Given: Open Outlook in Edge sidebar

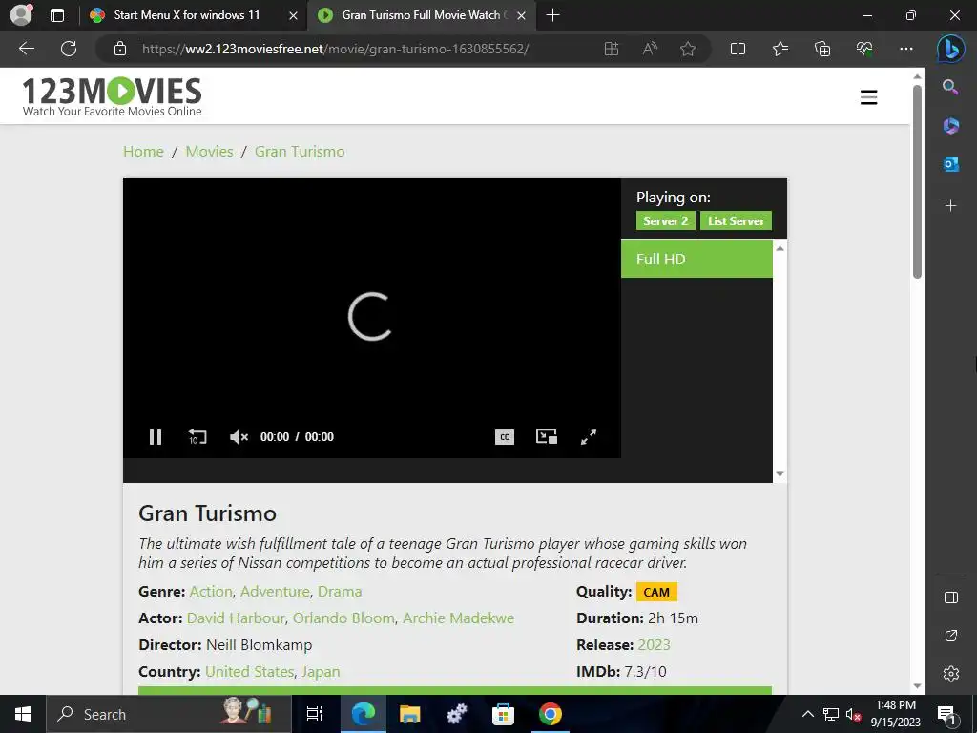Looking at the screenshot, I should 951,164.
